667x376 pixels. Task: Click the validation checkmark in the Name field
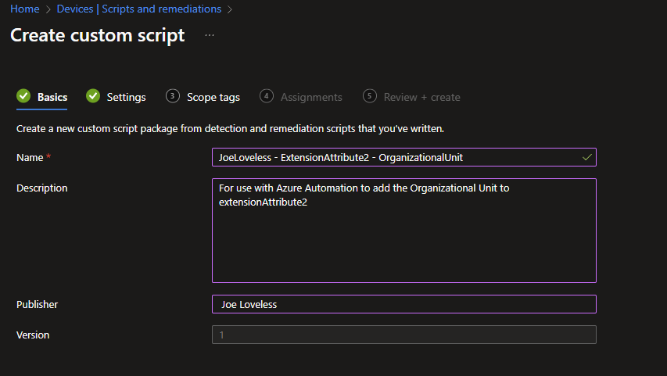pos(586,157)
